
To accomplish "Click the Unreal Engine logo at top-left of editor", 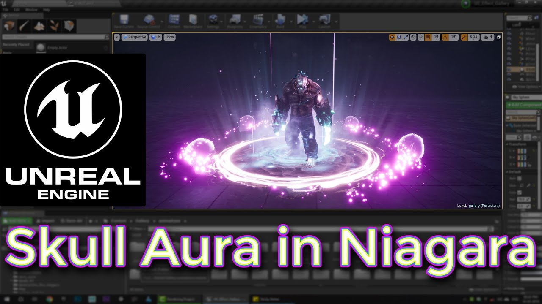I will click(4, 4).
